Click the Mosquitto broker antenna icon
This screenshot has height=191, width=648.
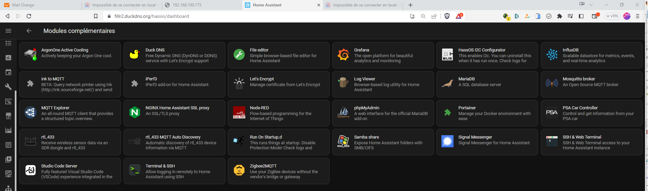[x=552, y=83]
